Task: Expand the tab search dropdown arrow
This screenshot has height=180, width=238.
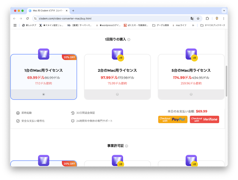Action: pyautogui.click(x=224, y=11)
